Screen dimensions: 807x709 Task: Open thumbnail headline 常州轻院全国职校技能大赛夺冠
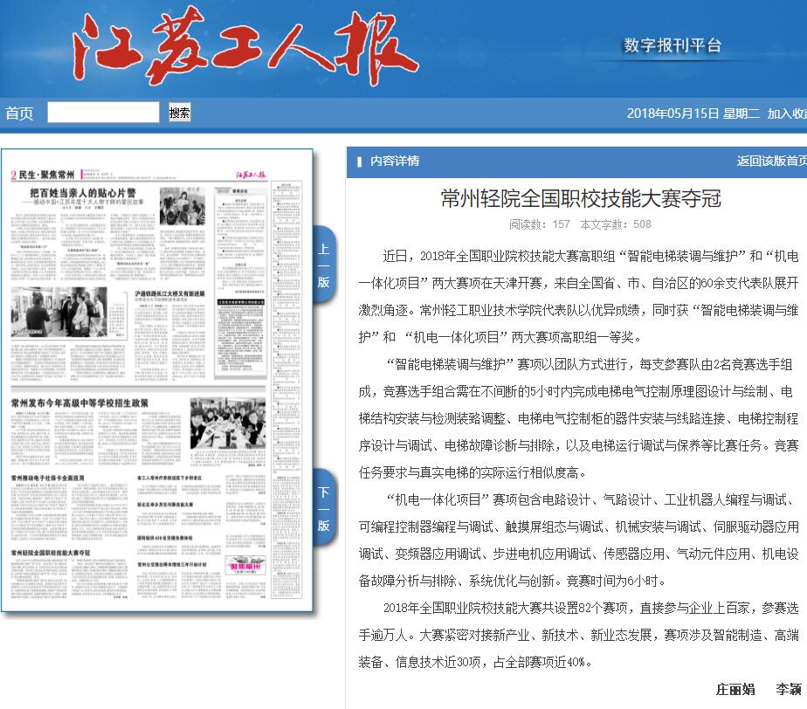click(51, 553)
